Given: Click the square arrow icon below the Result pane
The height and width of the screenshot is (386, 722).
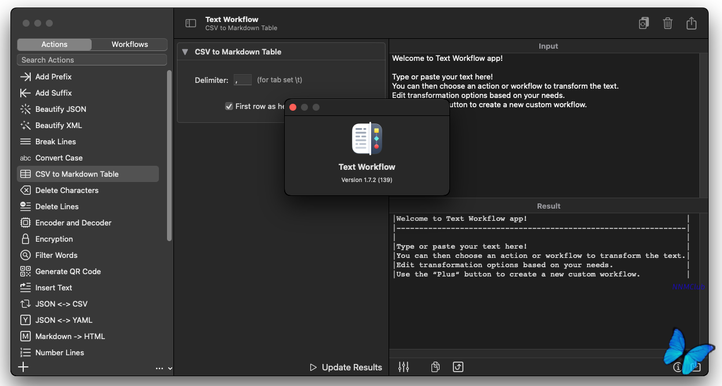Looking at the screenshot, I should coord(458,367).
